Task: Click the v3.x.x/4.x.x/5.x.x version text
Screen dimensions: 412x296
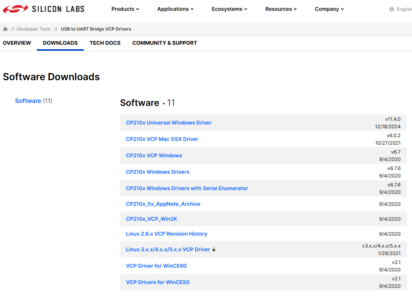Action: [381, 246]
